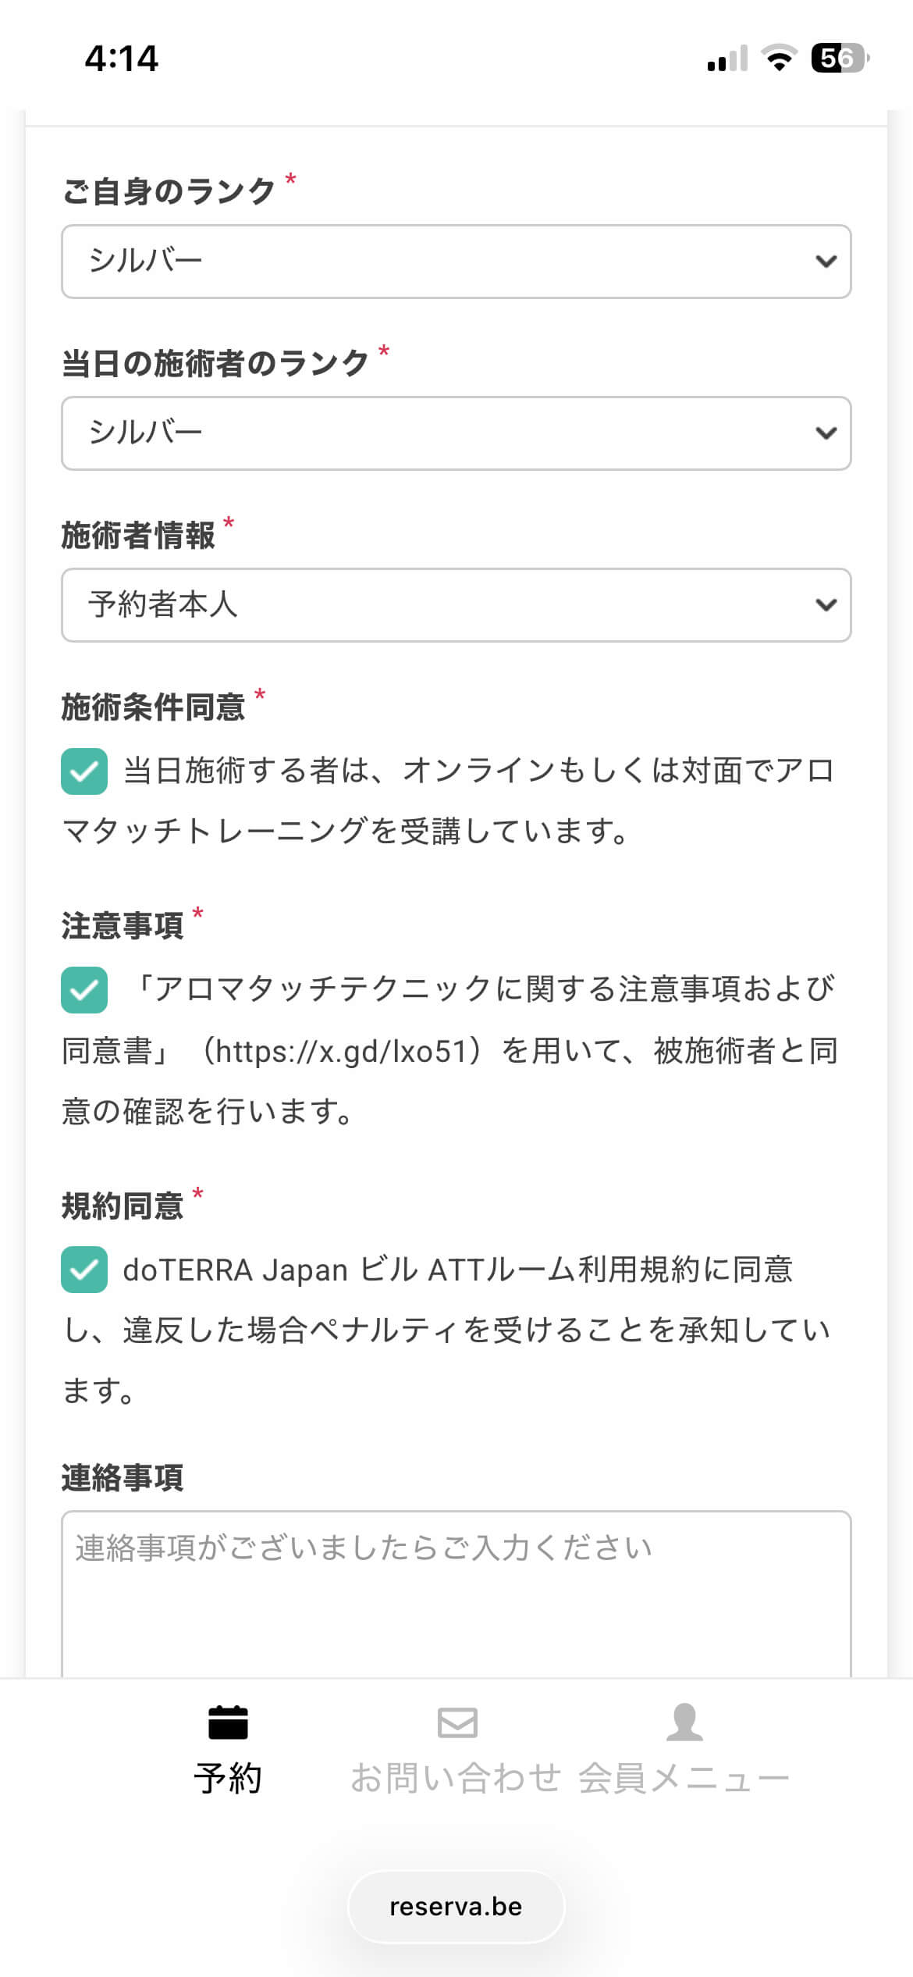The height and width of the screenshot is (1977, 913).
Task: Switch to the 会員メニュー tab label
Action: click(x=684, y=1779)
